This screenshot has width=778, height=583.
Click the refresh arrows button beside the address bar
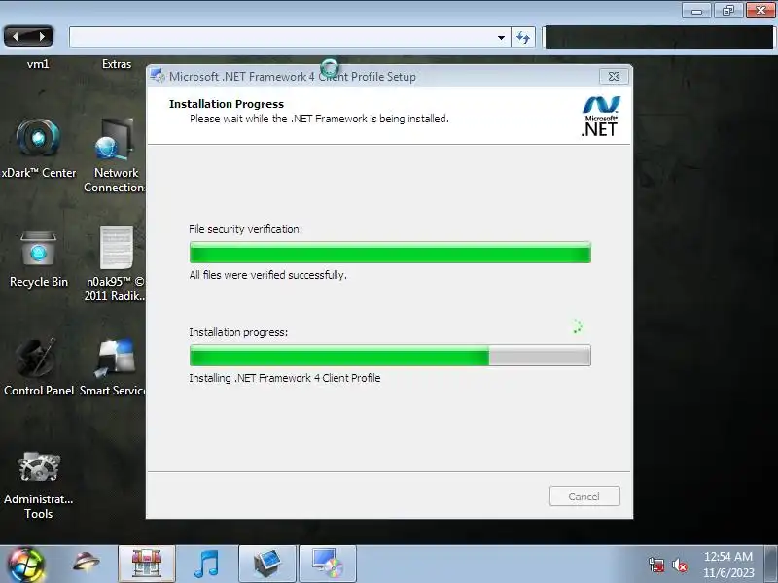pos(523,37)
